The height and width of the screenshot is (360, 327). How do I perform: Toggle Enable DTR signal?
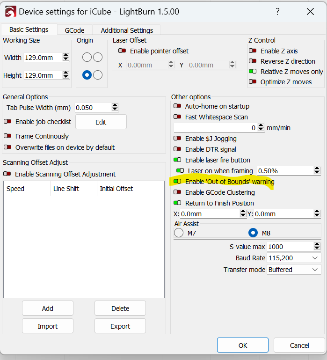click(x=177, y=149)
